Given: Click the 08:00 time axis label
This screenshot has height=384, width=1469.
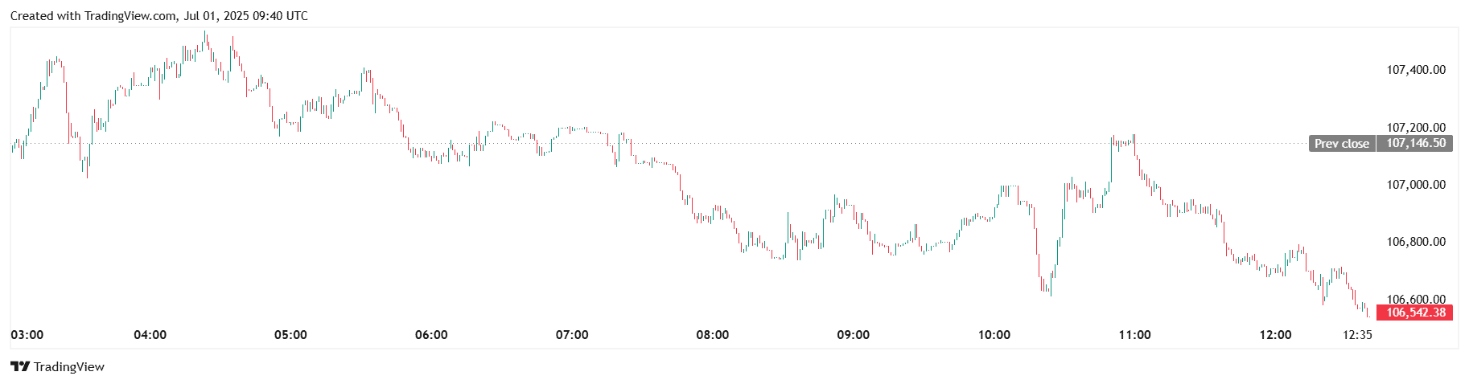Looking at the screenshot, I should [x=713, y=335].
